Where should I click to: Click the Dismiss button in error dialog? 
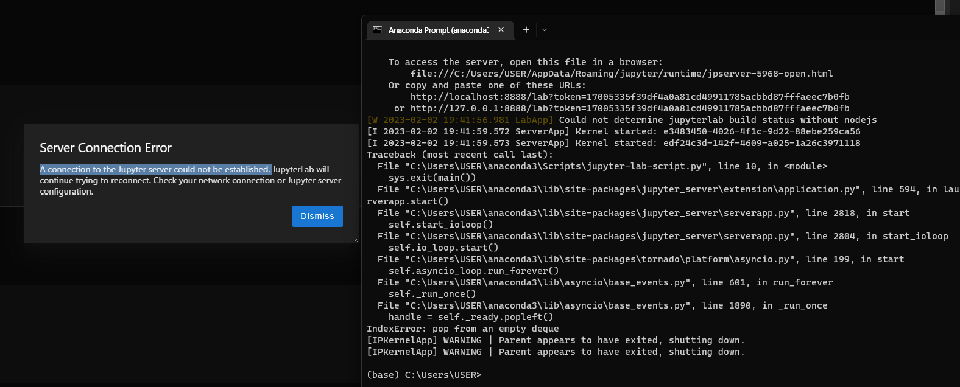317,216
